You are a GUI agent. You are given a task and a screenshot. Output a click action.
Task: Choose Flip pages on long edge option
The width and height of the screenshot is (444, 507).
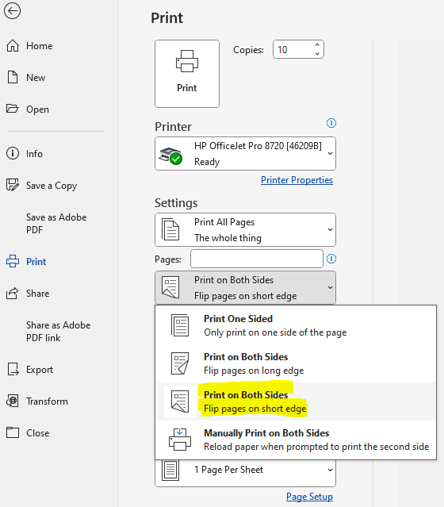(296, 363)
